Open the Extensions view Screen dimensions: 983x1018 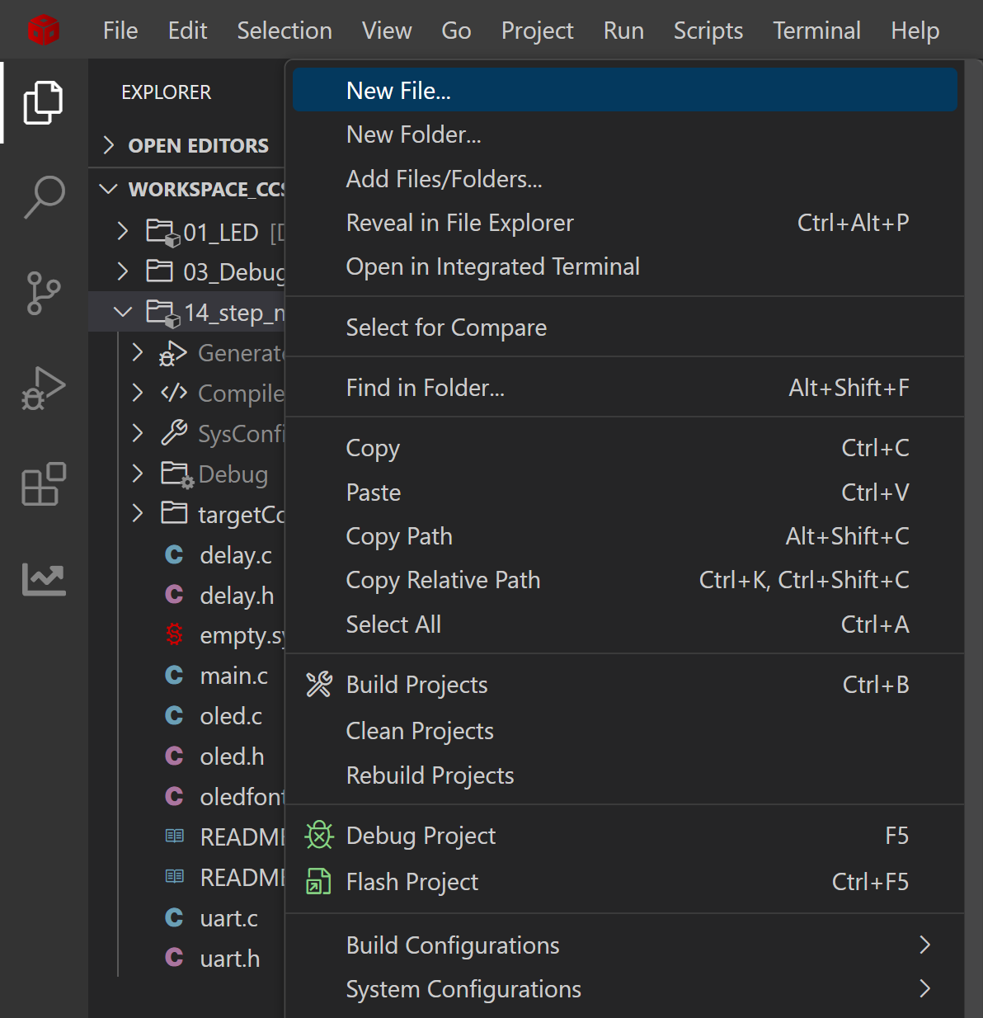pos(44,483)
